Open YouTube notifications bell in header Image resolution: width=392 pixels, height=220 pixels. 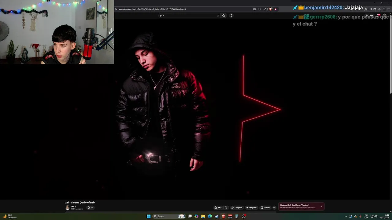(379, 15)
